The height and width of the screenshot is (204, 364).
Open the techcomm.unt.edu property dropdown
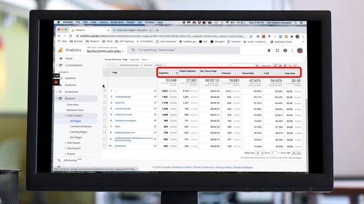105,51
